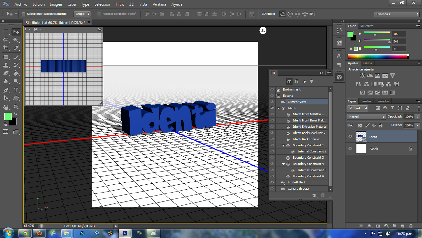
Task: Open the Kind layer filter dropdown
Action: click(357, 108)
